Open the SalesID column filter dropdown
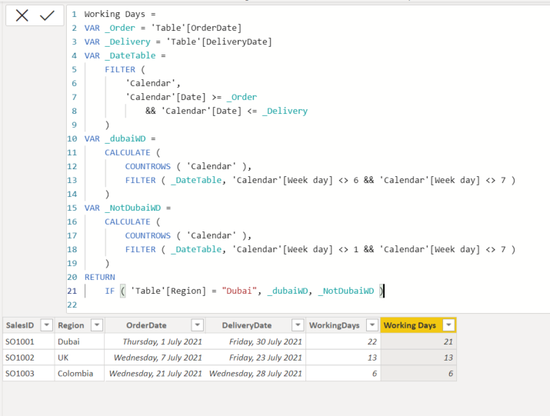 46,325
